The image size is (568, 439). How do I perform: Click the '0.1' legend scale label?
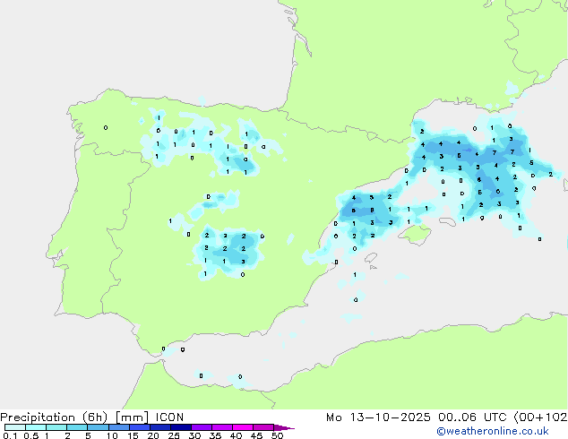(10, 435)
